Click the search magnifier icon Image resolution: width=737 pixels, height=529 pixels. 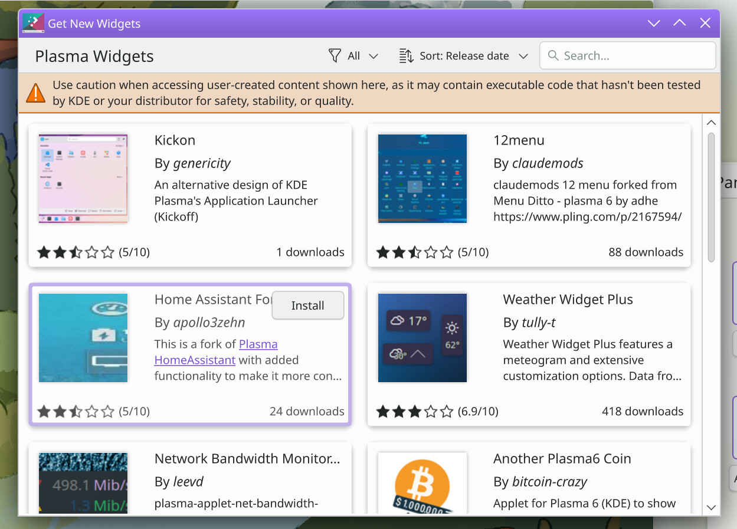pyautogui.click(x=553, y=55)
